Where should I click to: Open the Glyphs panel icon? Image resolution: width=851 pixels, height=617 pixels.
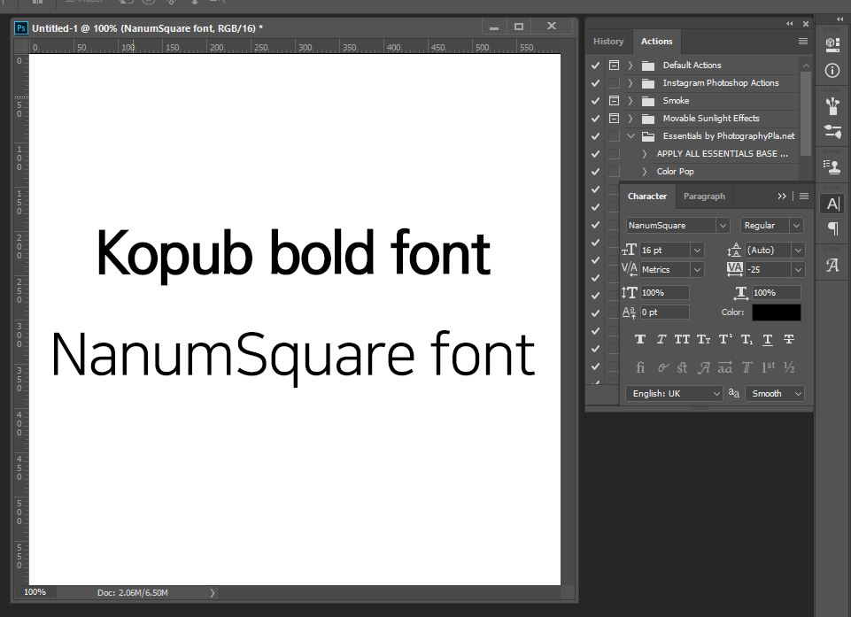pos(832,266)
